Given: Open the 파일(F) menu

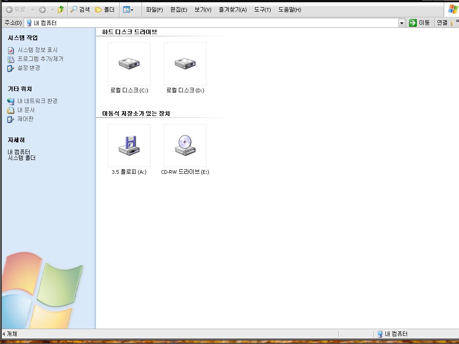Looking at the screenshot, I should tap(154, 9).
